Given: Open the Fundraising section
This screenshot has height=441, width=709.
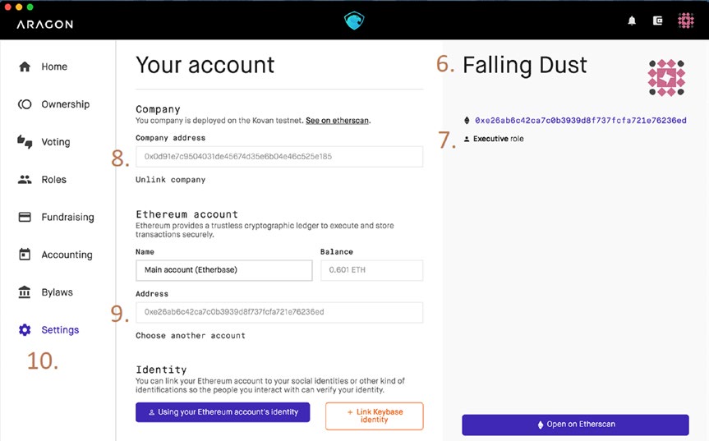Looking at the screenshot, I should [x=67, y=218].
